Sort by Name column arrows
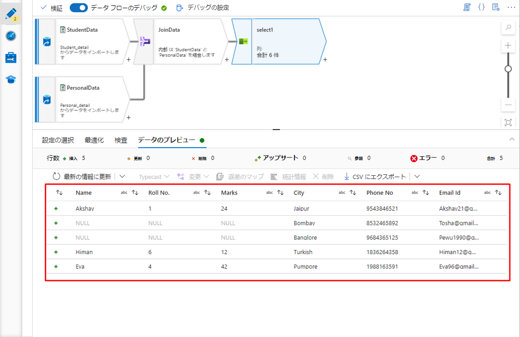Viewport: 520px width, 337px height. click(x=135, y=193)
